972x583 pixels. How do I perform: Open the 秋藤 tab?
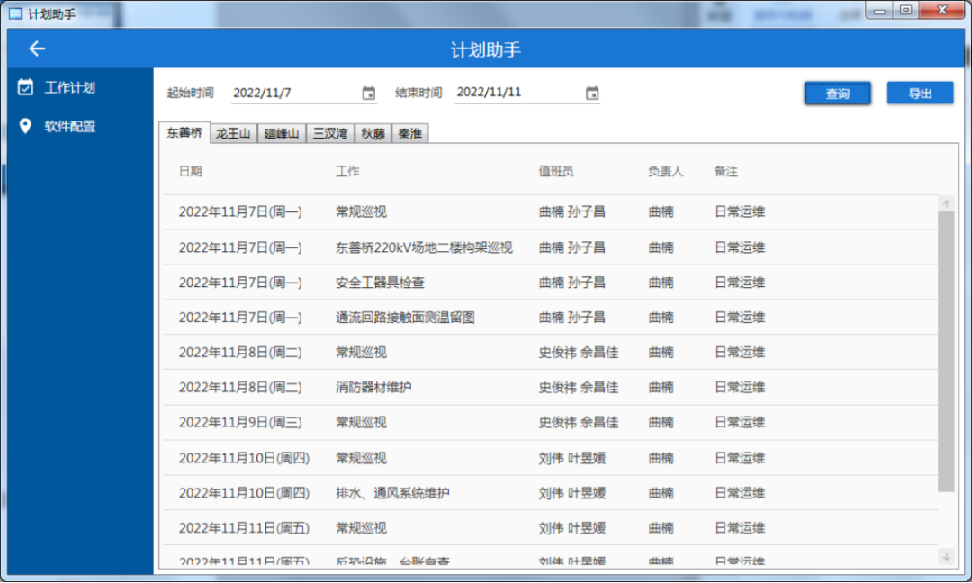pos(373,134)
